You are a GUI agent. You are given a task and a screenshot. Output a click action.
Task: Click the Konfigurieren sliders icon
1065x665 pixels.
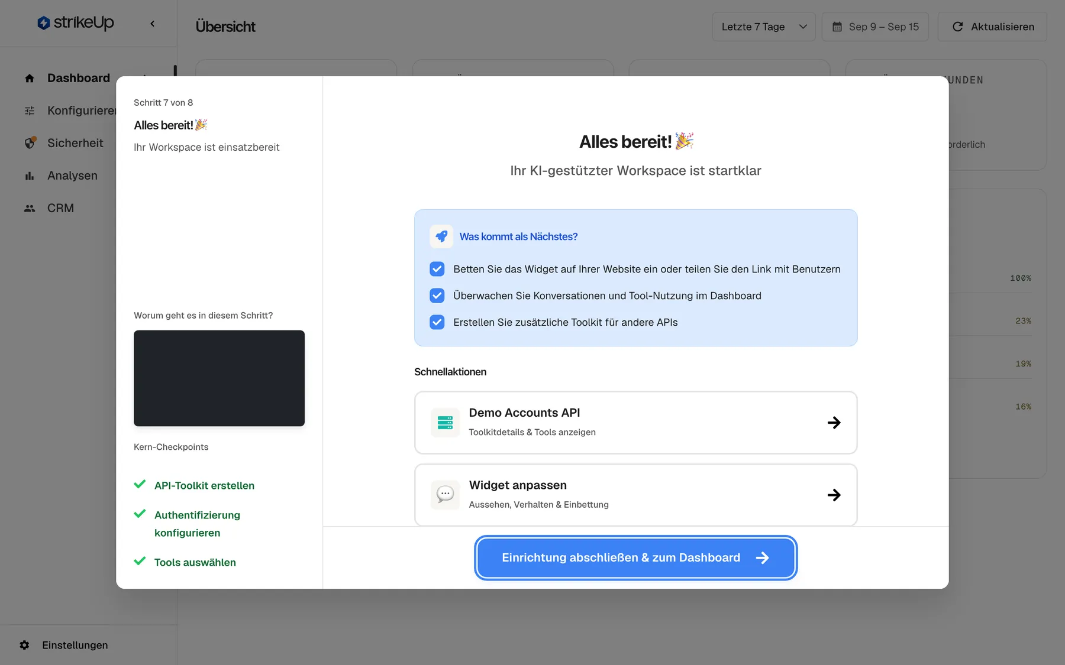click(x=30, y=111)
